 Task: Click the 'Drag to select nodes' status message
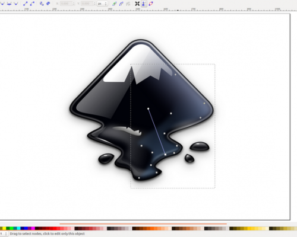47,233
